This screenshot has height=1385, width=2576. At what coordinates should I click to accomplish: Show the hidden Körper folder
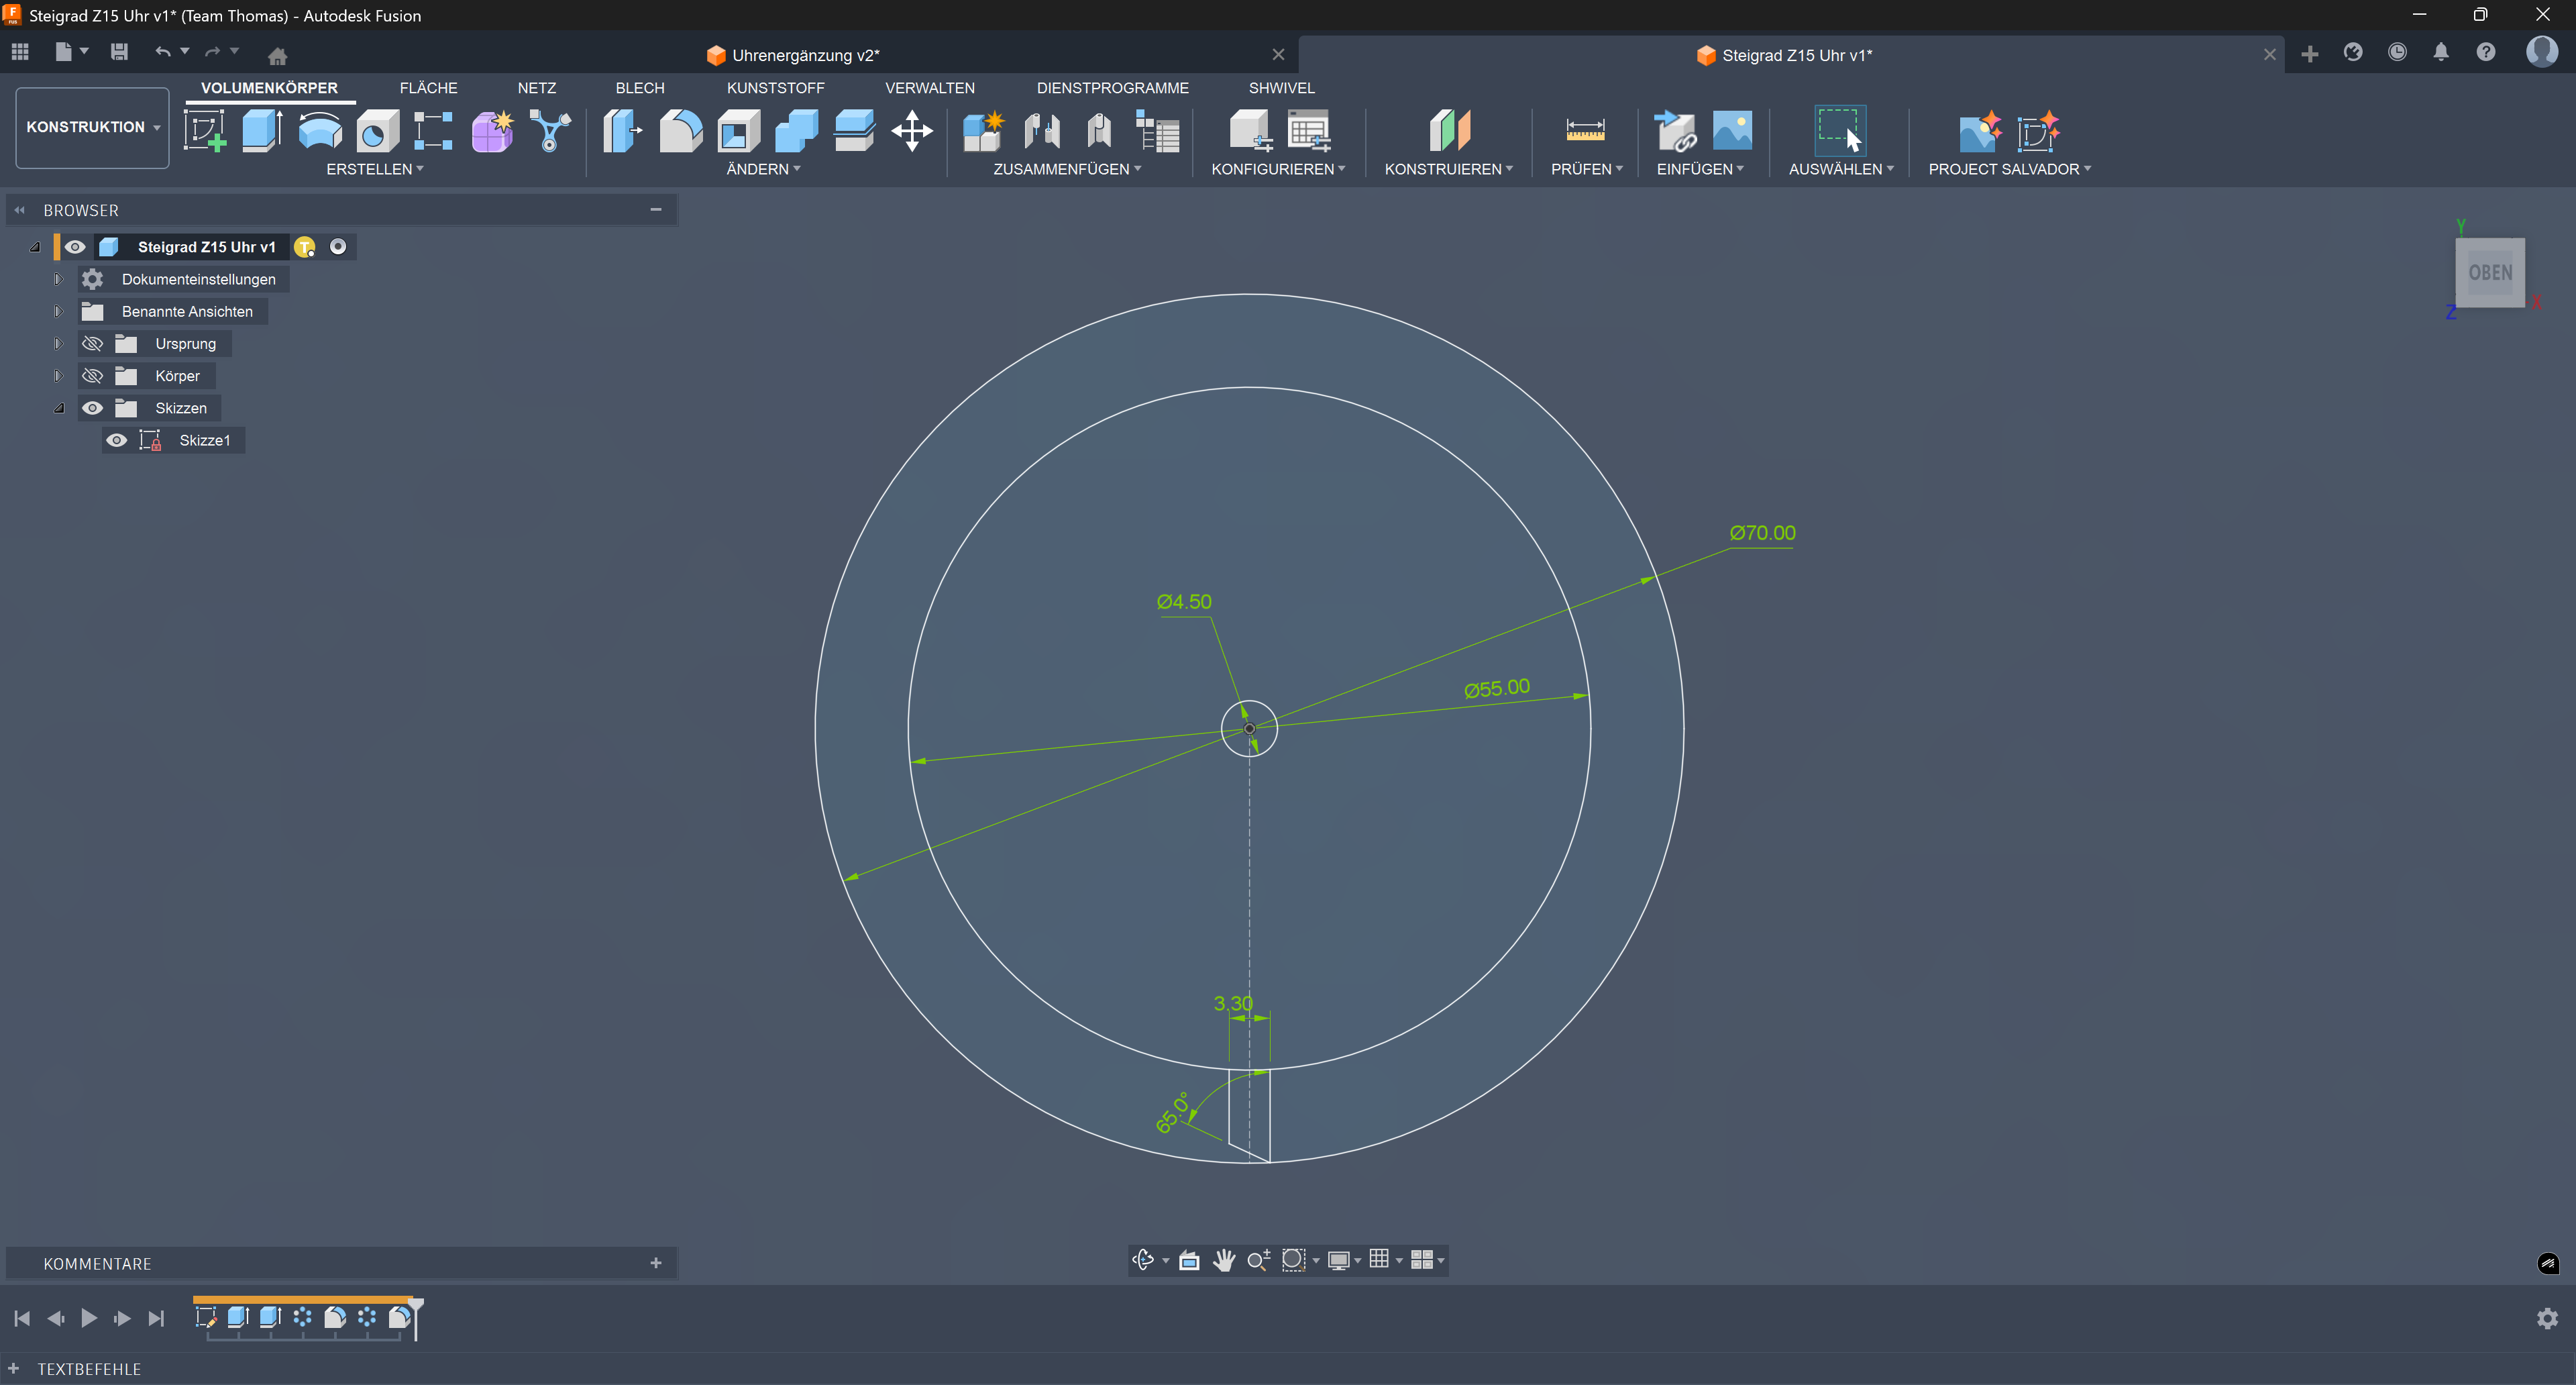(92, 376)
